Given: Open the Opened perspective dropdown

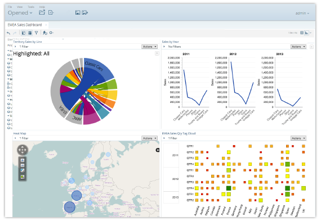Looking at the screenshot, I should click(x=20, y=13).
